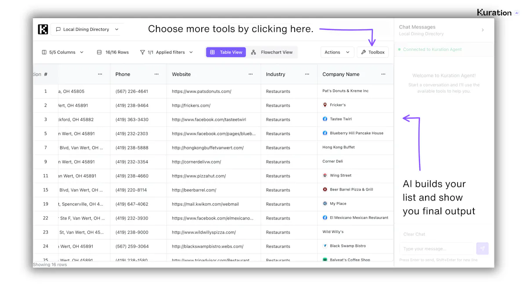
Task: Collapse the Chat Messages panel with the chevron
Action: click(x=483, y=30)
